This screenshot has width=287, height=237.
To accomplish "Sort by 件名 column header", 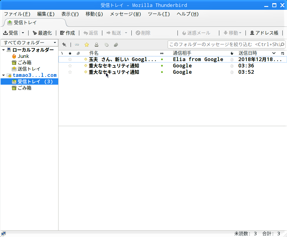I will tap(94, 53).
